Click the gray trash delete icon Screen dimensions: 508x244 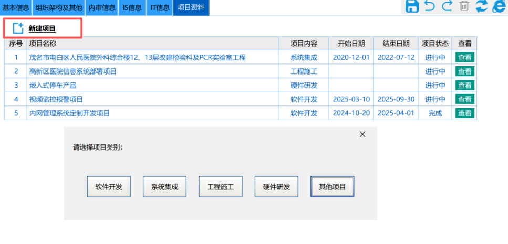point(464,6)
